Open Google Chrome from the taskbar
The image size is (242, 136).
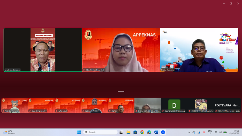142,132
